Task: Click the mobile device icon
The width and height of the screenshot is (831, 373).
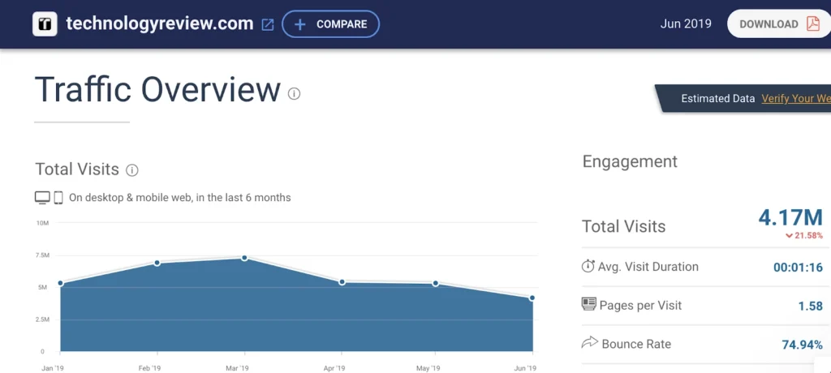Action: click(58, 197)
